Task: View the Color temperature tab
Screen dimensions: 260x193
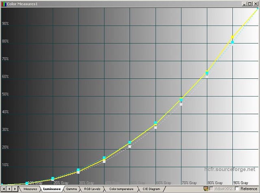Action: pyautogui.click(x=121, y=189)
